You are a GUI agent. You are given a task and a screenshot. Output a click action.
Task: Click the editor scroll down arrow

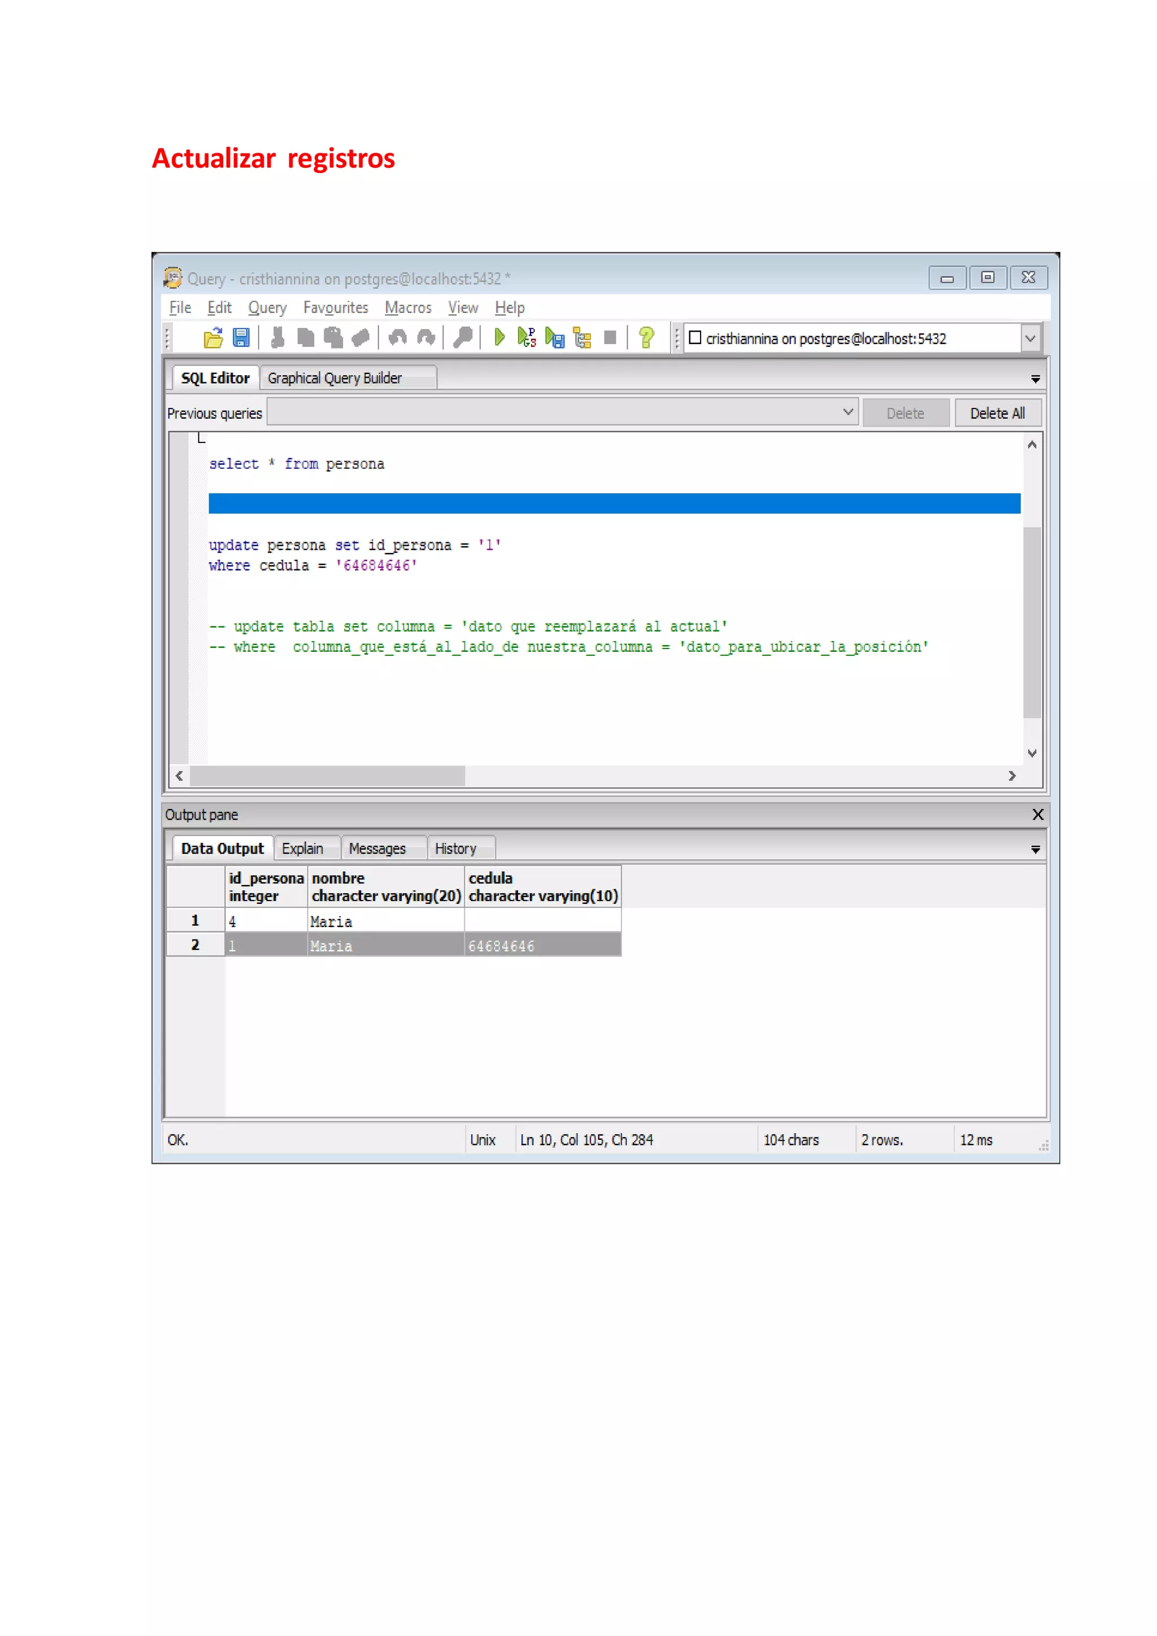1032,753
